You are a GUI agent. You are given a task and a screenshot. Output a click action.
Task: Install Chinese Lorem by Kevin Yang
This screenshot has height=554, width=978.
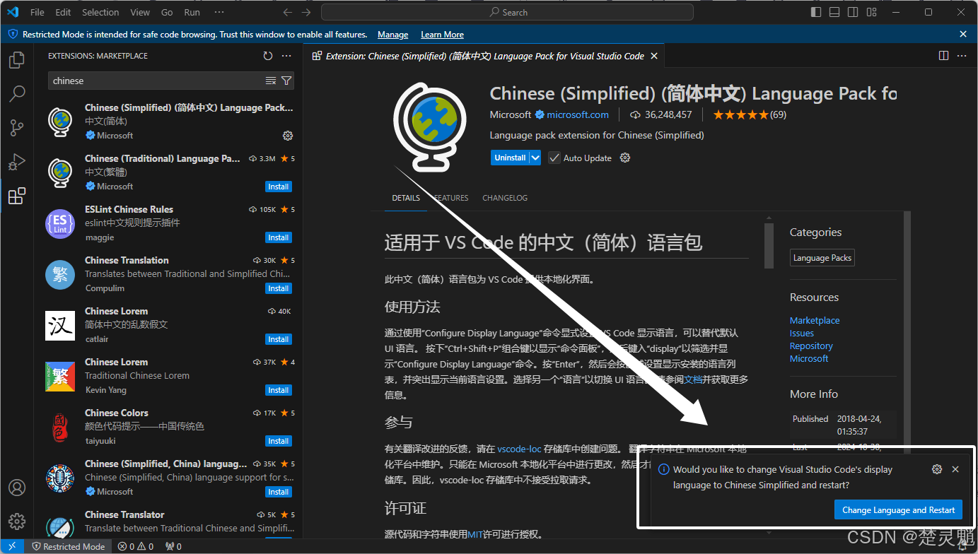[279, 390]
